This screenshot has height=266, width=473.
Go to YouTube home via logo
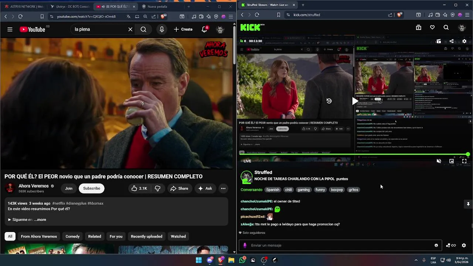[x=32, y=29]
